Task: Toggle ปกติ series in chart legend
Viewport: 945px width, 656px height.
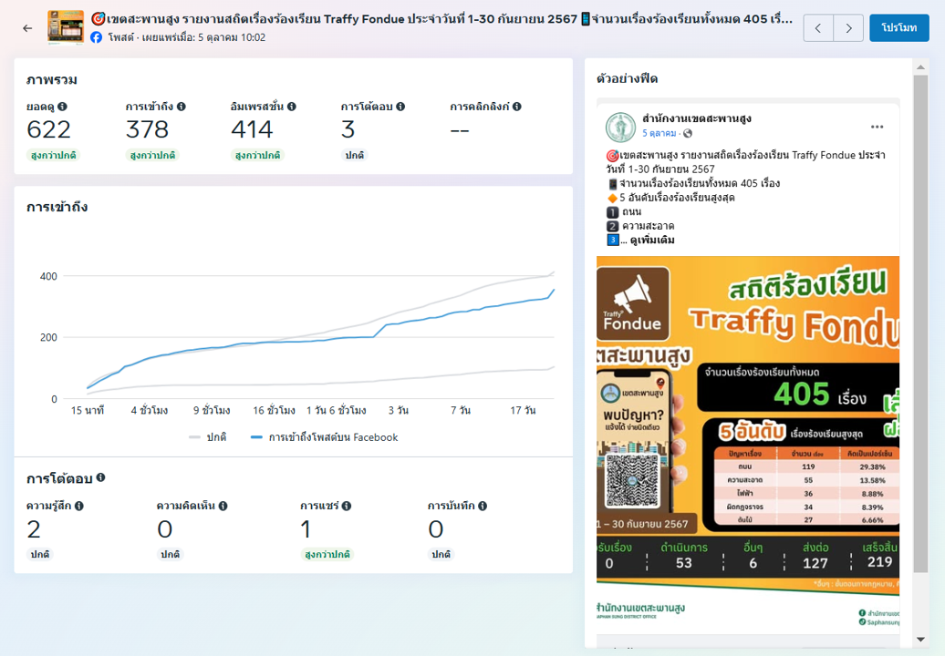Action: [x=209, y=437]
